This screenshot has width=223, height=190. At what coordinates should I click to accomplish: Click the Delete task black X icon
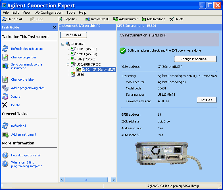click(5, 105)
